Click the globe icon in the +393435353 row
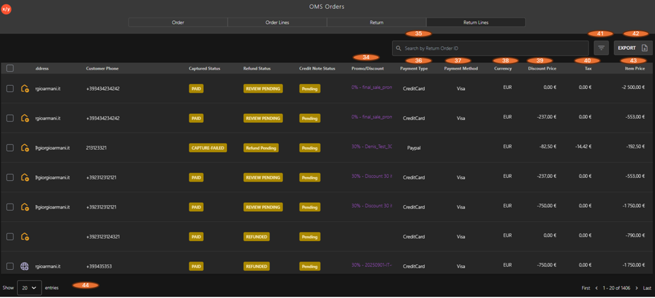655x298 pixels. 25,266
